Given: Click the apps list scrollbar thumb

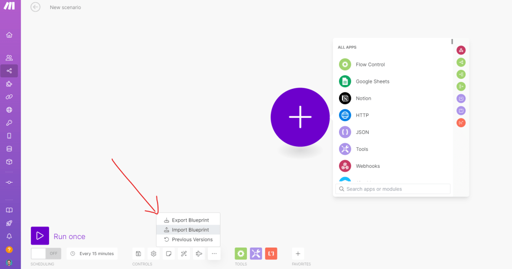Looking at the screenshot, I should pyautogui.click(x=452, y=42).
